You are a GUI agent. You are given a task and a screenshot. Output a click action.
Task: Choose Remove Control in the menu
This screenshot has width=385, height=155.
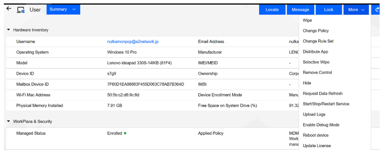[317, 73]
